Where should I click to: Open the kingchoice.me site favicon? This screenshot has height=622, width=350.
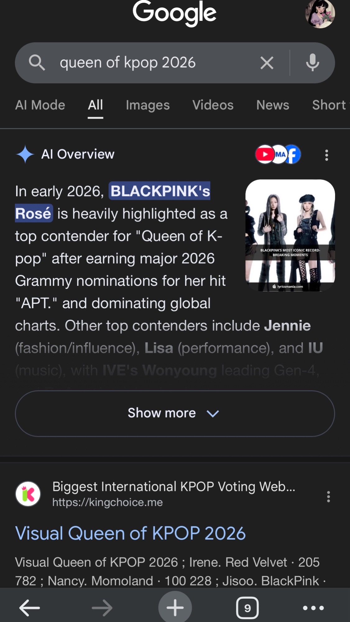point(28,494)
